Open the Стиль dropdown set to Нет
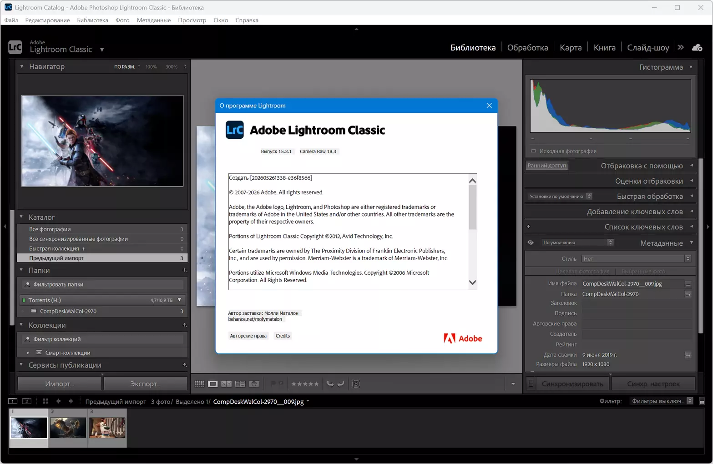Image resolution: width=713 pixels, height=464 pixels. 637,259
